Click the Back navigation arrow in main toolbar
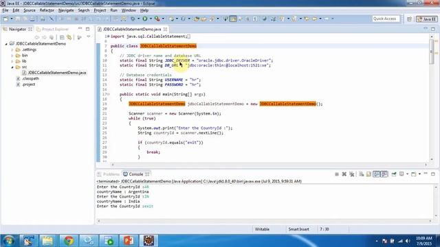This screenshot has width=440, height=247. click(315, 19)
